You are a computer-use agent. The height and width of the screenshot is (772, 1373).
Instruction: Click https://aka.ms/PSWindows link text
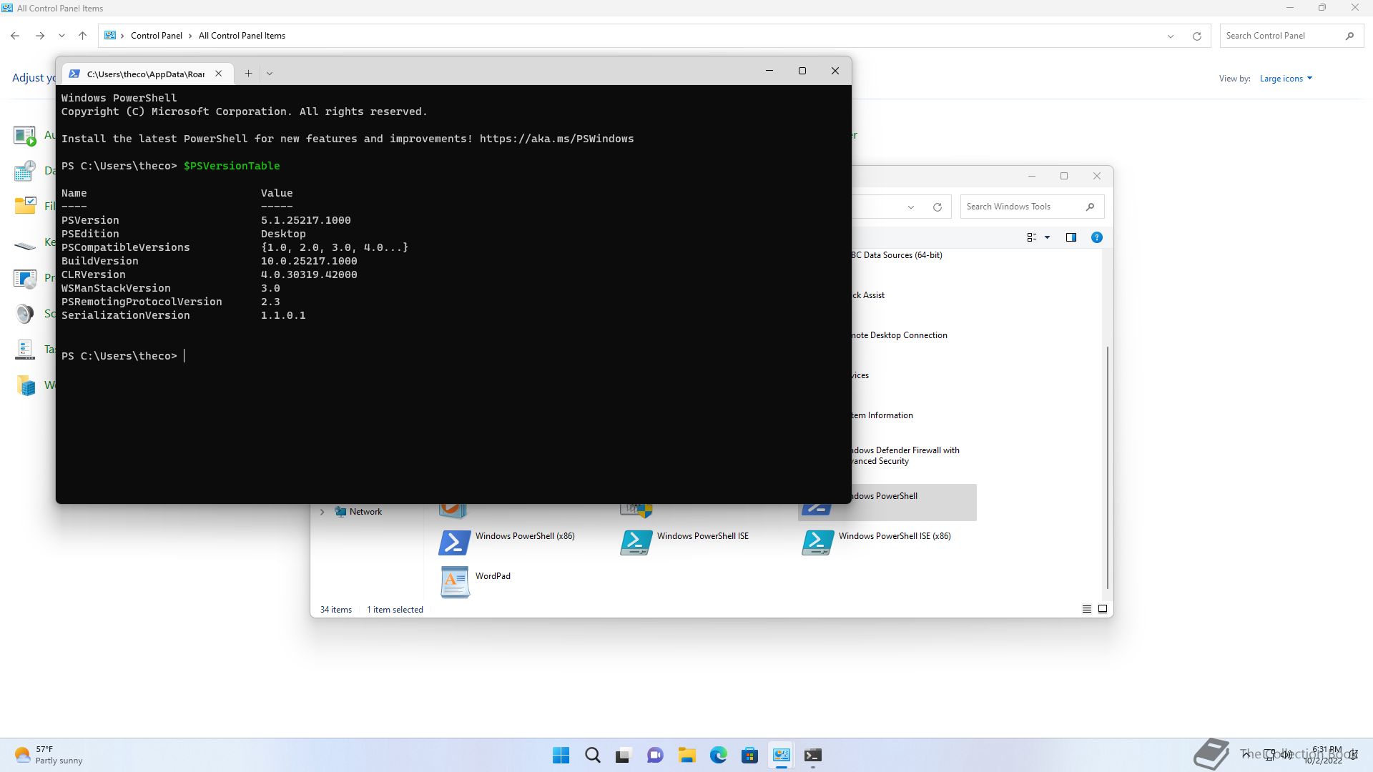point(556,139)
